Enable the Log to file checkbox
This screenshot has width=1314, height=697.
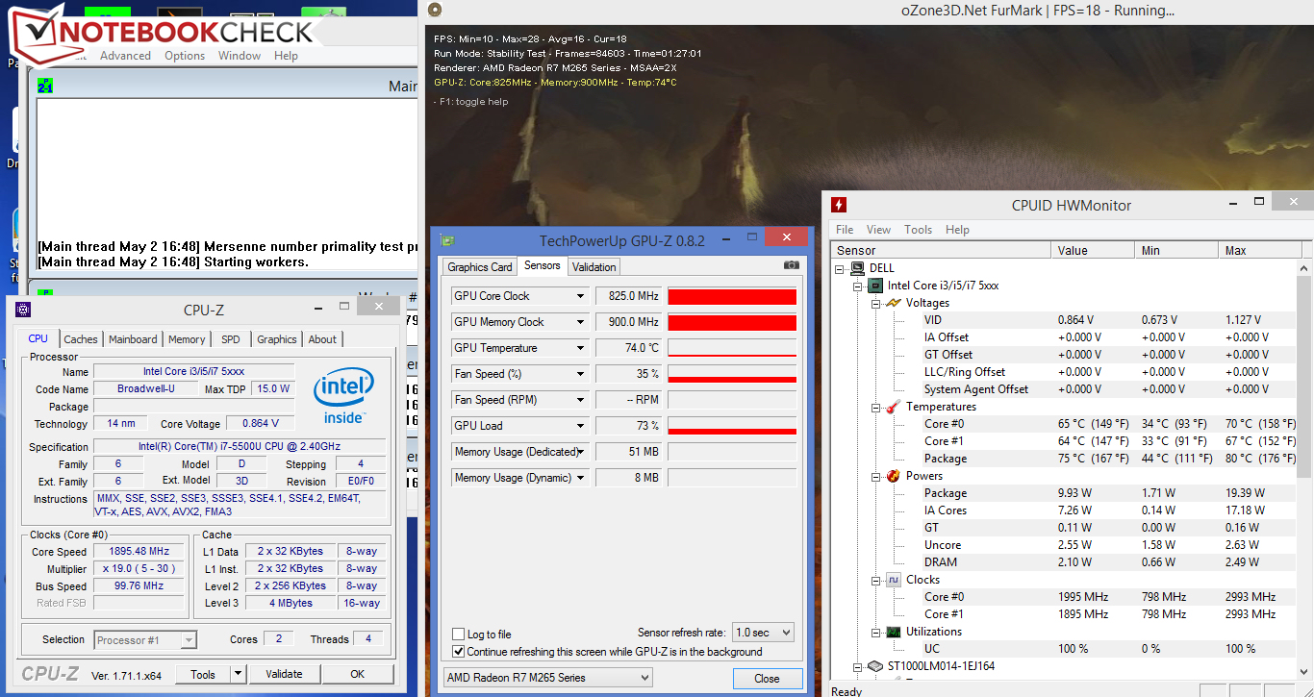click(459, 635)
